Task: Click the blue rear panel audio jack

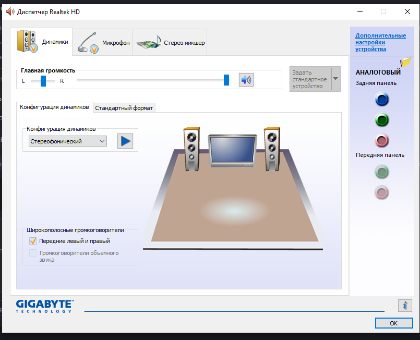Action: pos(382,99)
